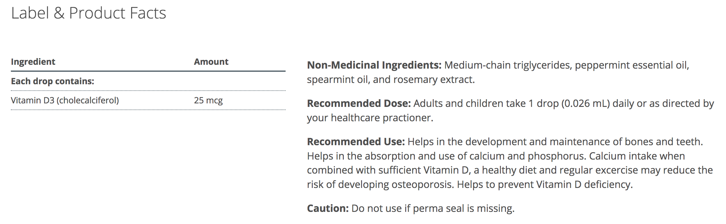Screen dimensions: 726x224
Task: Click the "Caution:" bold label
Action: coord(327,208)
